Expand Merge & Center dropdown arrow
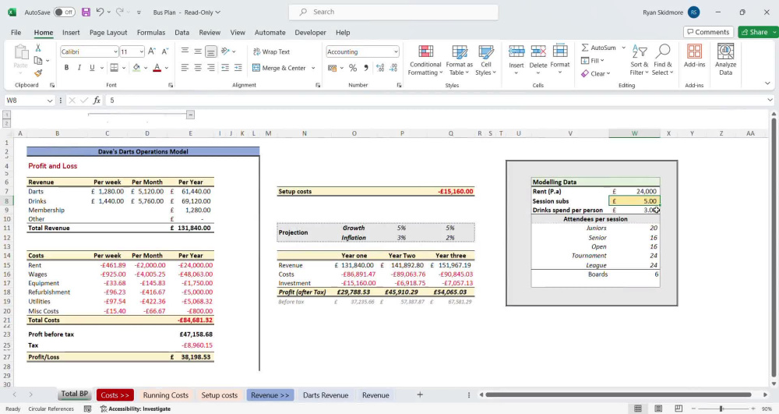Image resolution: width=779 pixels, height=414 pixels. [313, 68]
